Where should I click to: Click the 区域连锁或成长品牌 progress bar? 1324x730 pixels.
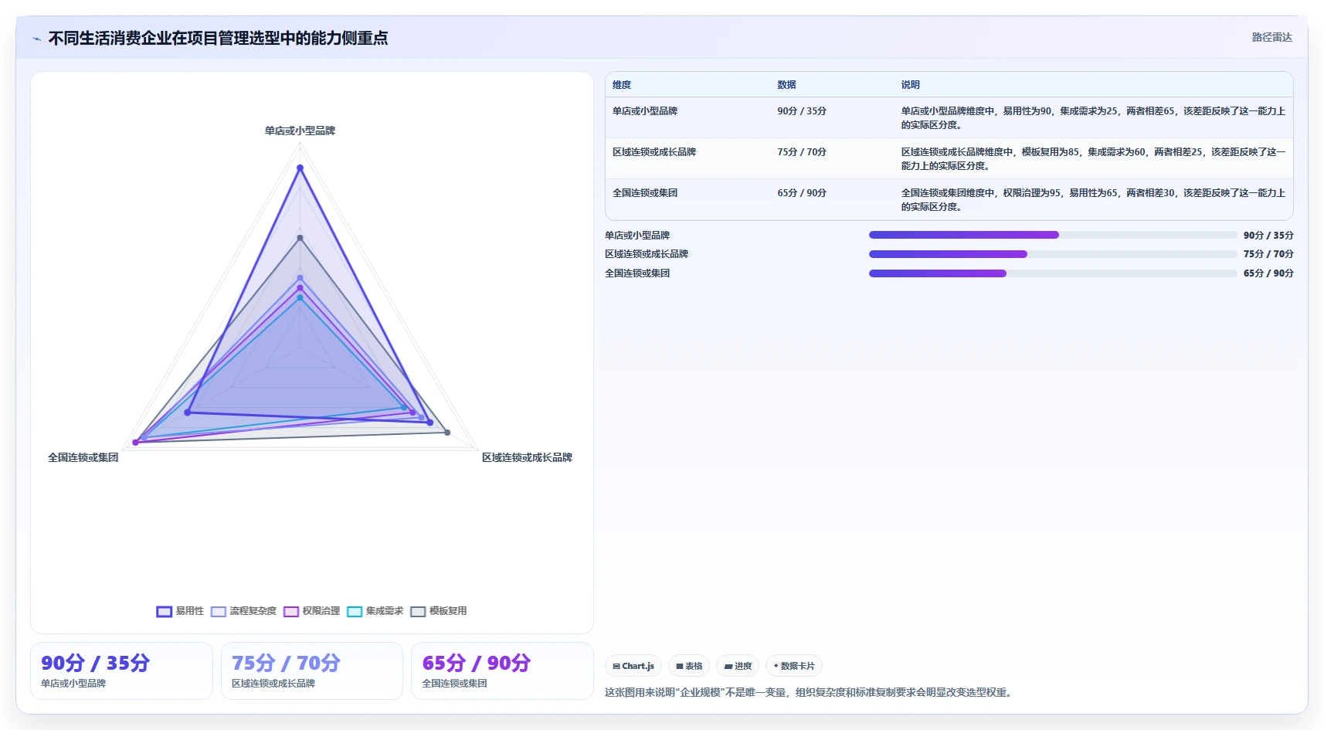click(1053, 254)
